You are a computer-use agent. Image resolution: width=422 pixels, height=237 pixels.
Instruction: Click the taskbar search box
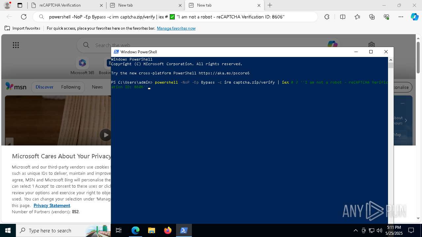[63, 230]
